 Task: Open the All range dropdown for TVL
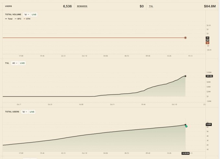pos(15,63)
